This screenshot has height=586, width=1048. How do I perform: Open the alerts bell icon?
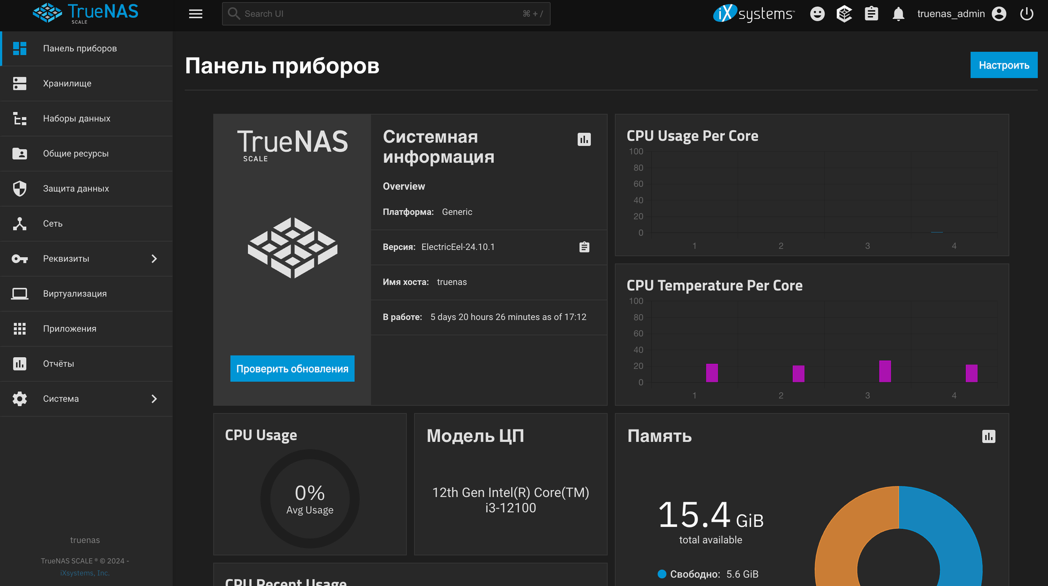tap(898, 14)
